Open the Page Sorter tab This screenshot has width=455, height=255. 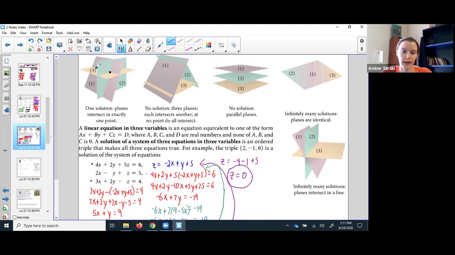point(6,61)
